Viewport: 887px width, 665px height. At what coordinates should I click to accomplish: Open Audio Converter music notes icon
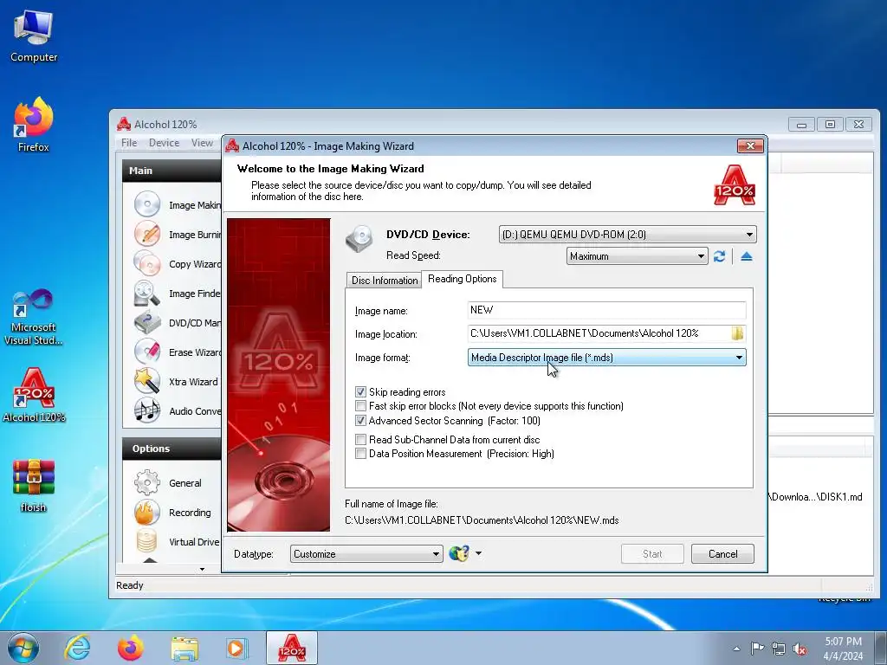147,410
